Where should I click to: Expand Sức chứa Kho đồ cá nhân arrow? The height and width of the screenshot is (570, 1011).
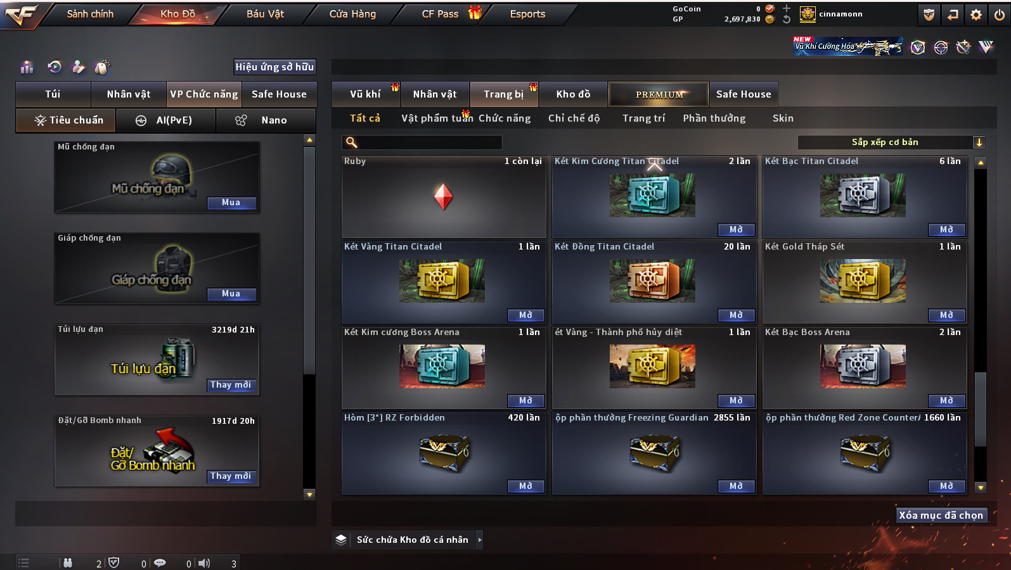click(480, 540)
